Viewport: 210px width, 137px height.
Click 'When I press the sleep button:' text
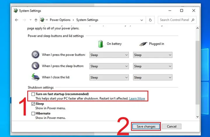click(63, 66)
